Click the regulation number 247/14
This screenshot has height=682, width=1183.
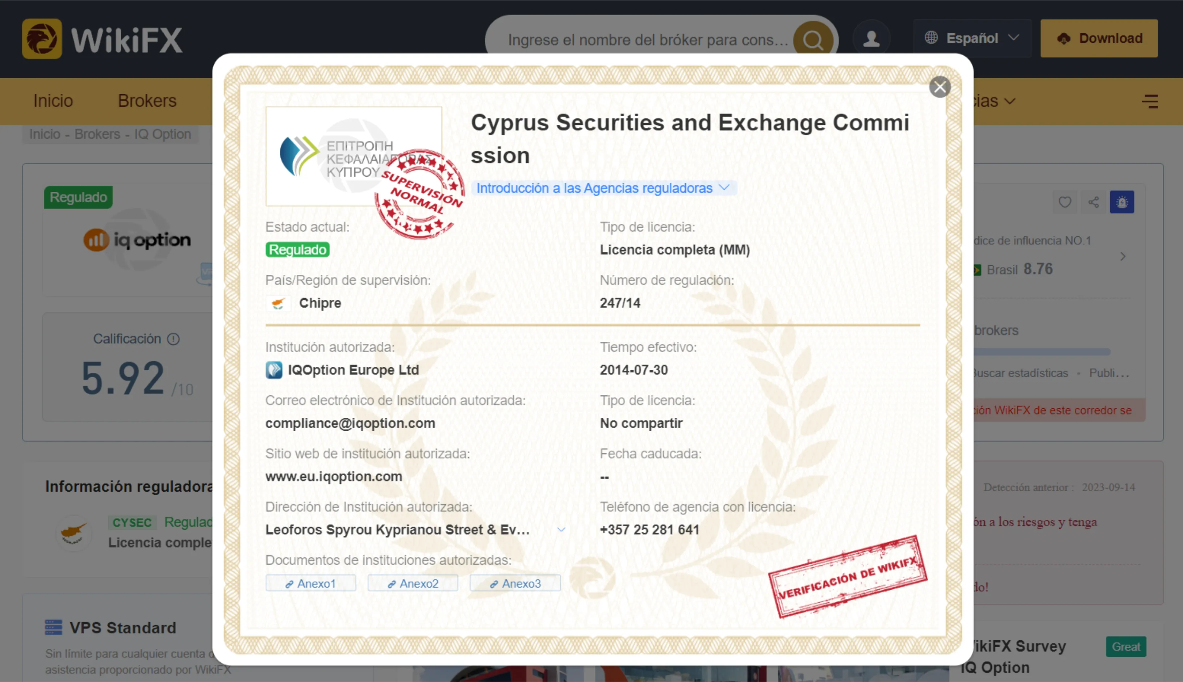pyautogui.click(x=620, y=303)
